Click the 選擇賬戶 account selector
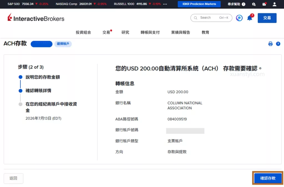This screenshot has height=187, width=284. (x=63, y=44)
